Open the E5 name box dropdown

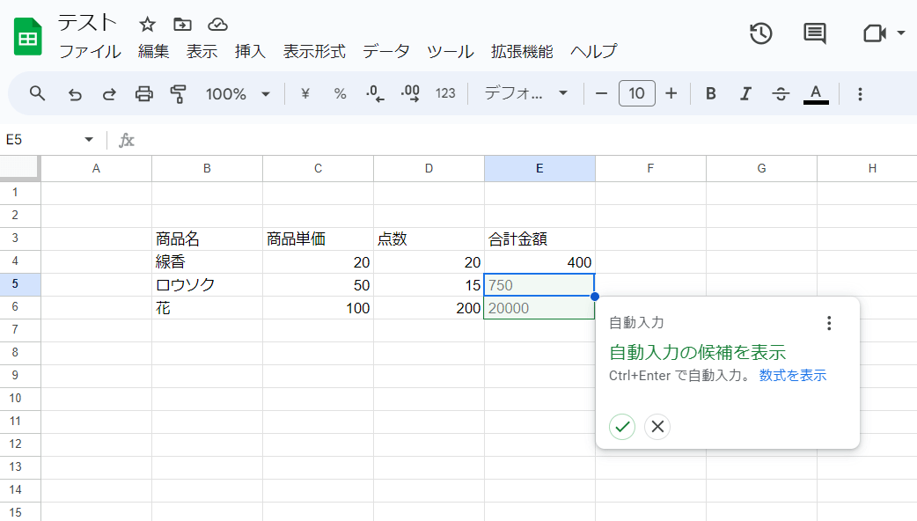click(x=89, y=140)
